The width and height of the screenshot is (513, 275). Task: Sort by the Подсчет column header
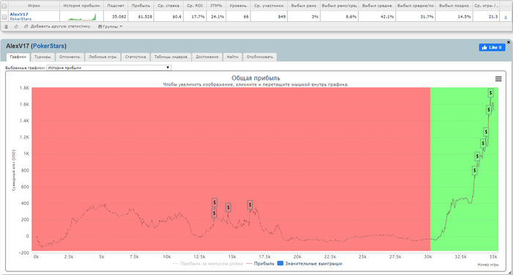[x=116, y=6]
